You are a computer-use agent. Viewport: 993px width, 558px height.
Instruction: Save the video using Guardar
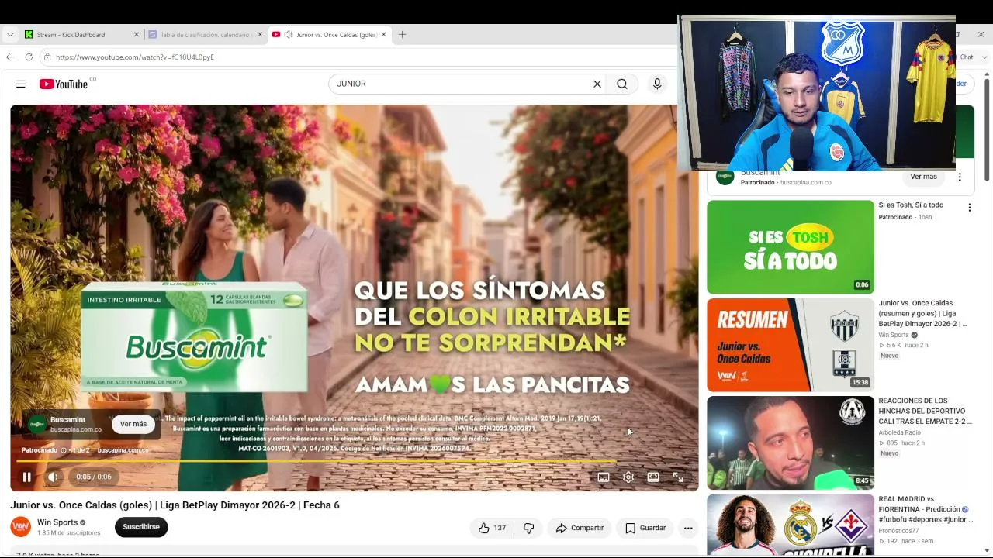645,528
